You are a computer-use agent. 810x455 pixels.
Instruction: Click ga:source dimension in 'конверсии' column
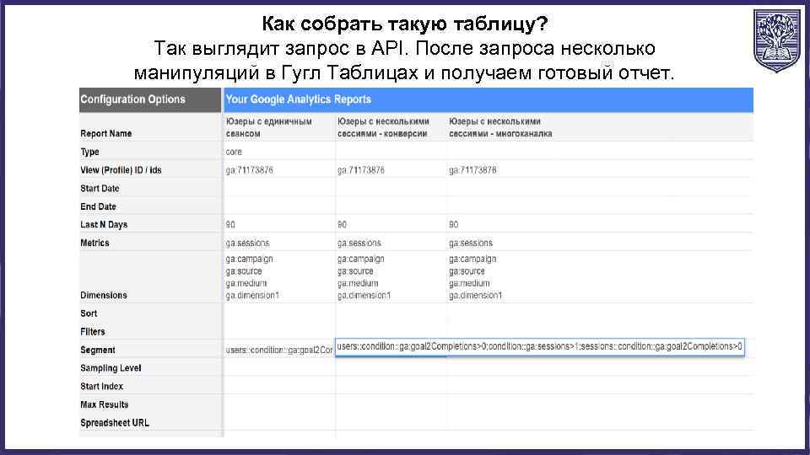[355, 270]
